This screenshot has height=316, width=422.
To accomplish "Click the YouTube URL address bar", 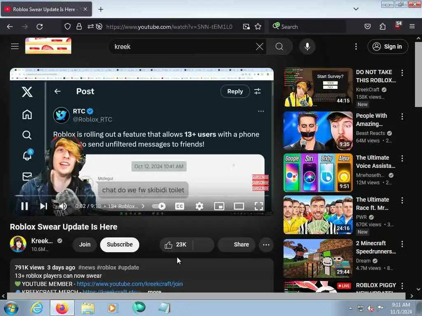I will (169, 27).
